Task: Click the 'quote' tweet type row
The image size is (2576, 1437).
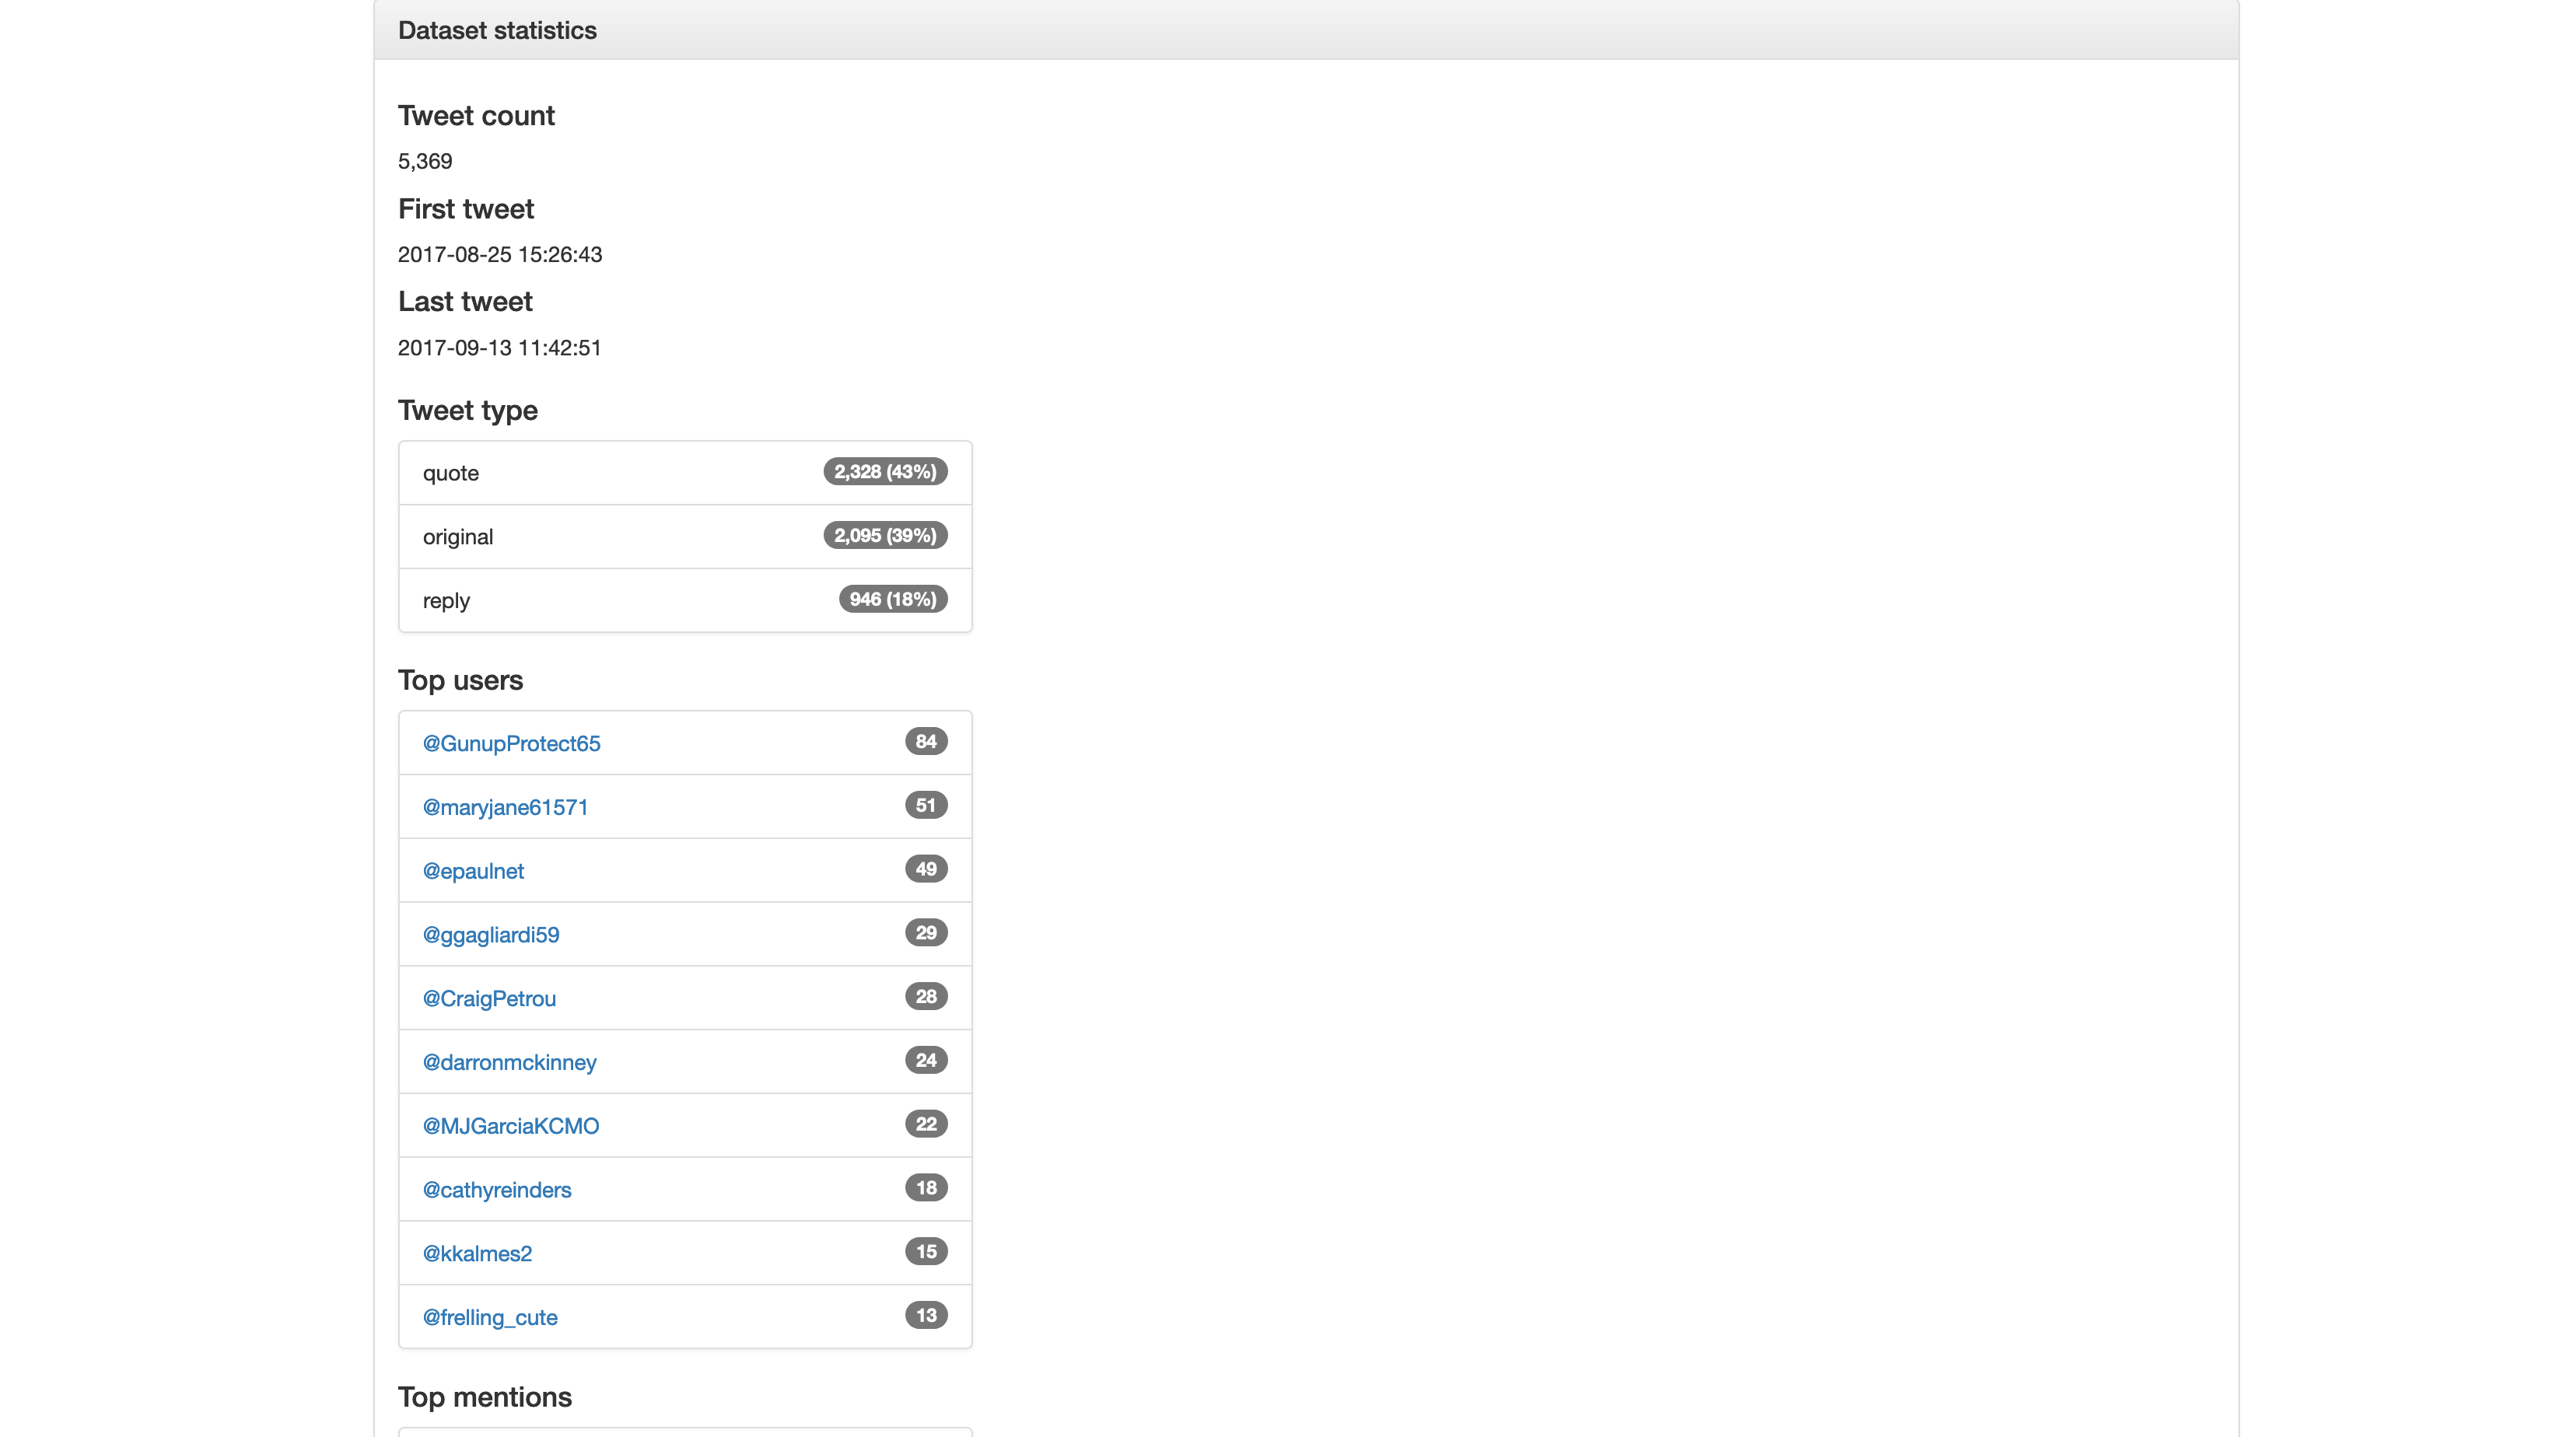Action: pos(685,473)
